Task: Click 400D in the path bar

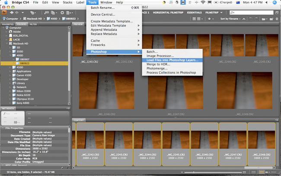Action: pos(52,19)
